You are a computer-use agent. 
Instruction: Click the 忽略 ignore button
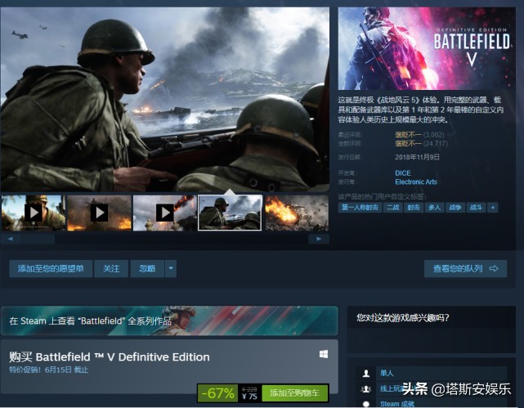coord(147,269)
